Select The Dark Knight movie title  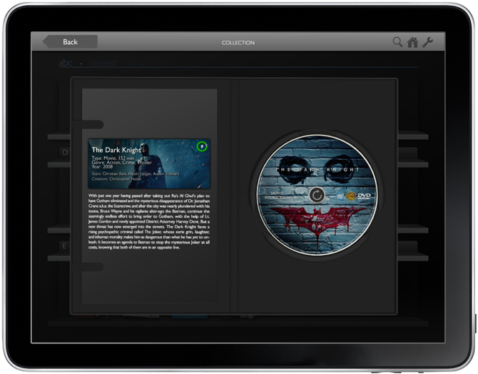point(117,151)
